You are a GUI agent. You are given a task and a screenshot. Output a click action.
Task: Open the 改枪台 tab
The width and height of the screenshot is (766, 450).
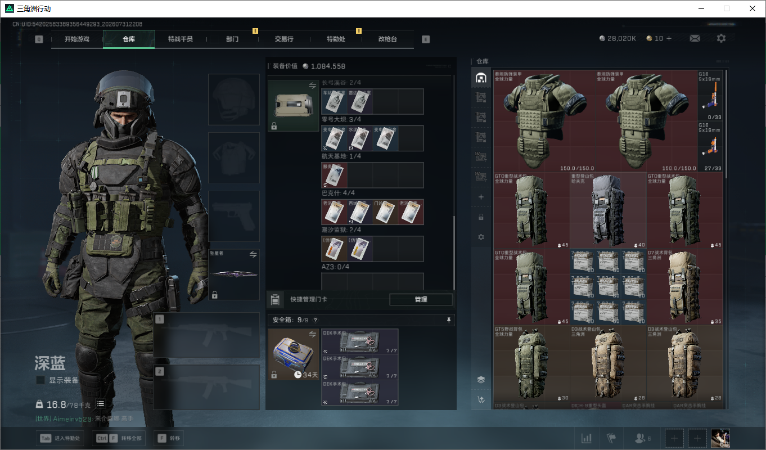click(387, 39)
